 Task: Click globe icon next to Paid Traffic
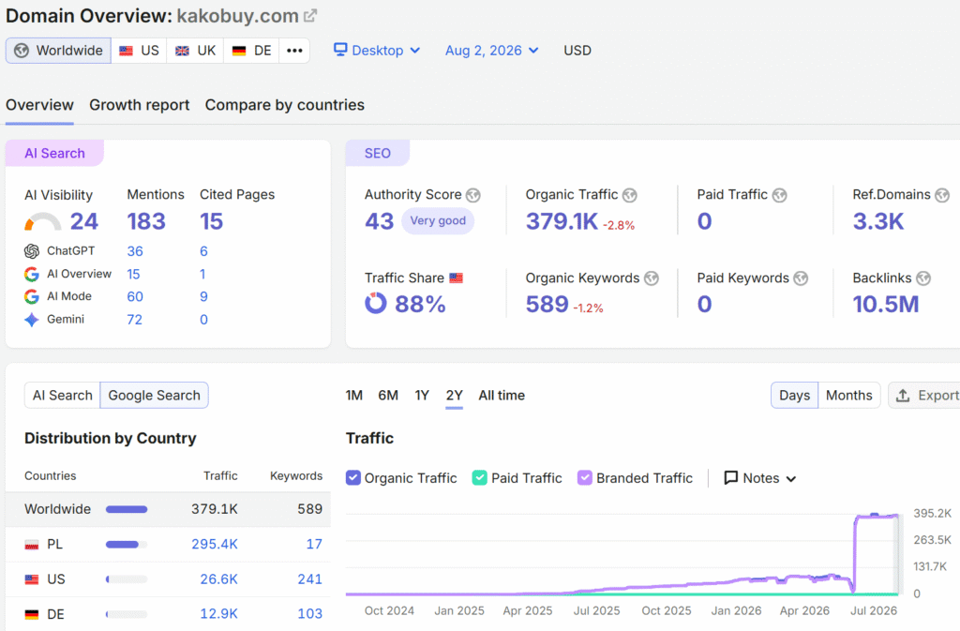[779, 195]
